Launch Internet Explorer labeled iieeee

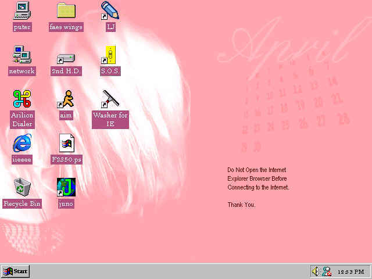coord(22,142)
